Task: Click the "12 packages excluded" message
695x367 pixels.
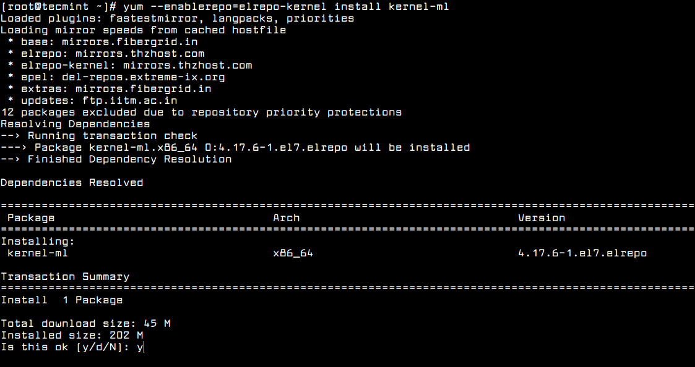Action: 201,112
